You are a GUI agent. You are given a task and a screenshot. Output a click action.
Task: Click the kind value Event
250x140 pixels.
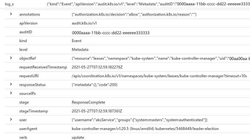coord(77,41)
